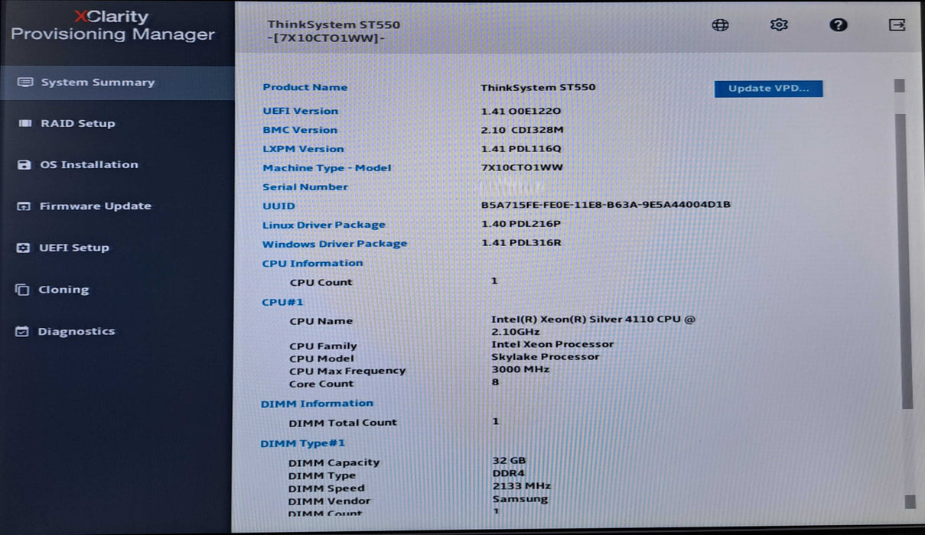Click LXPM value 1.41 PDL116Q
Viewport: 925px width, 535px height.
point(521,149)
